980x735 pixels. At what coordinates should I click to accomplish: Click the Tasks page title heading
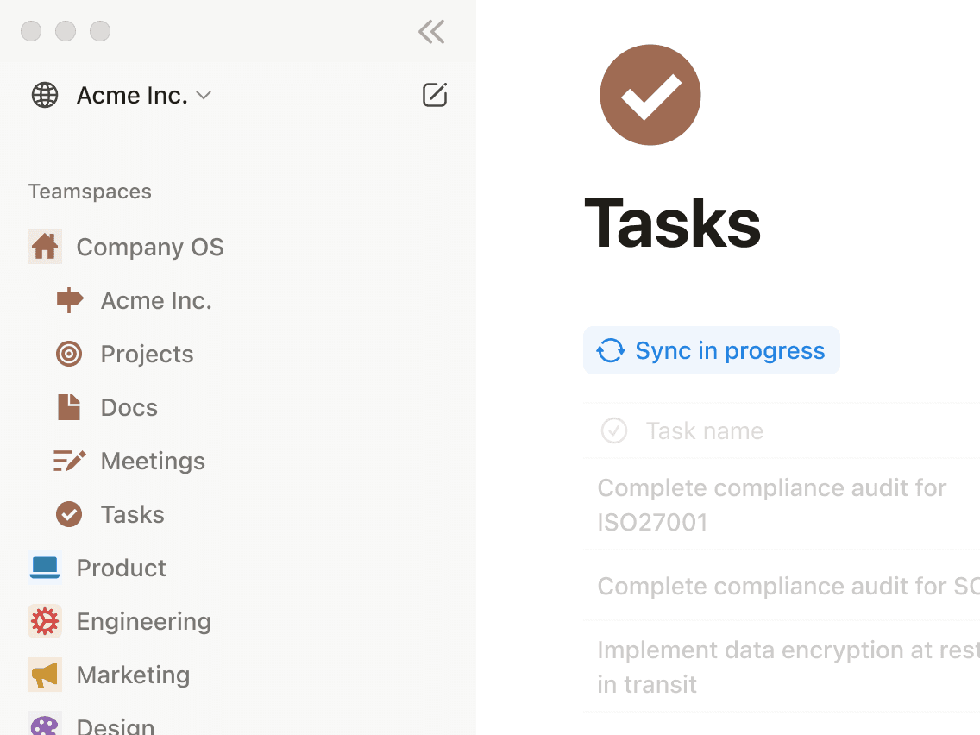pyautogui.click(x=673, y=223)
